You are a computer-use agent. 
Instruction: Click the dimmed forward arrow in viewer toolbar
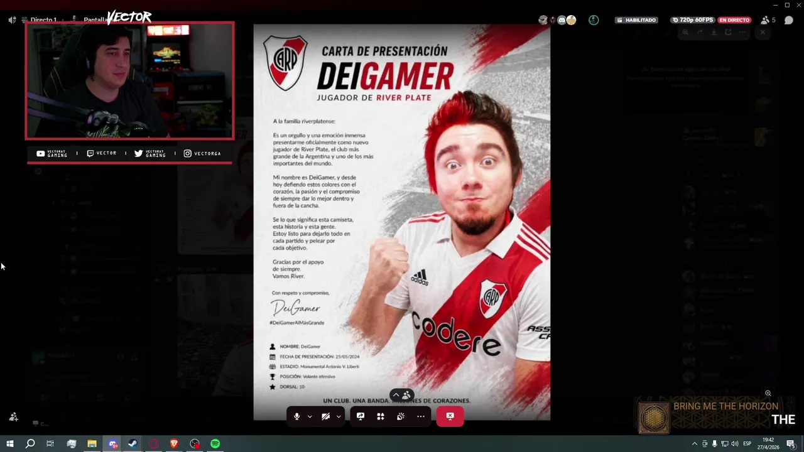pyautogui.click(x=700, y=32)
